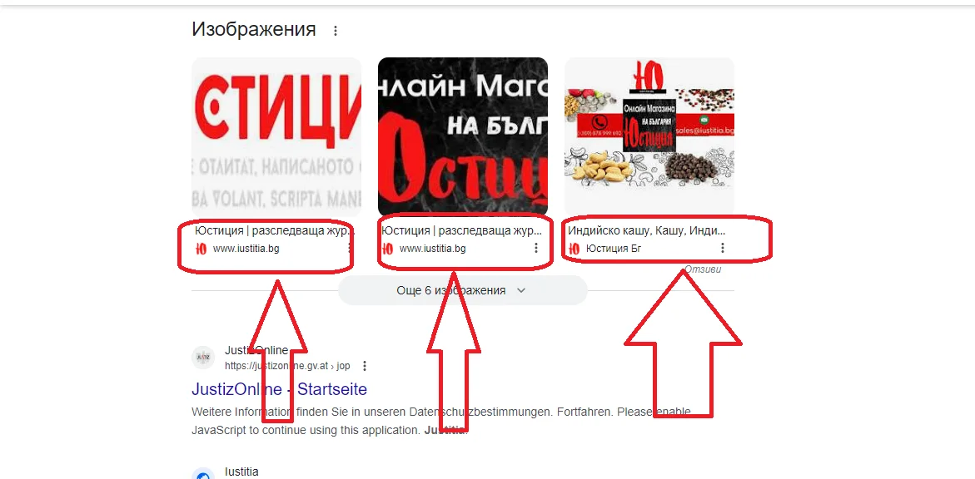Image resolution: width=975 pixels, height=479 pixels.
Task: Open three-dot menu beside Изображения heading
Action: (x=336, y=31)
